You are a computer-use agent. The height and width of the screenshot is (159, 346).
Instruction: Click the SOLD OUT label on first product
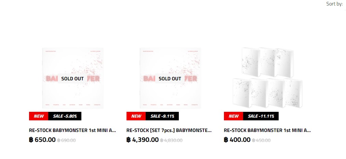pos(72,79)
